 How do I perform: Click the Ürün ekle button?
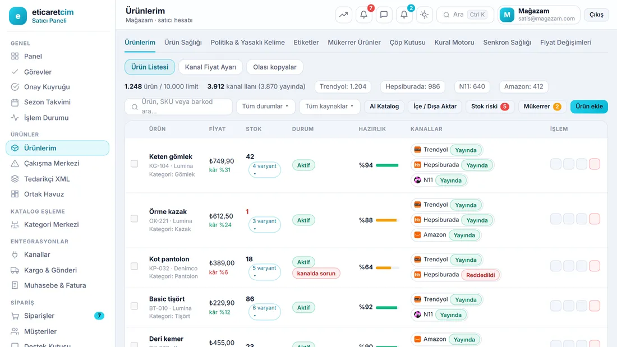[589, 106]
